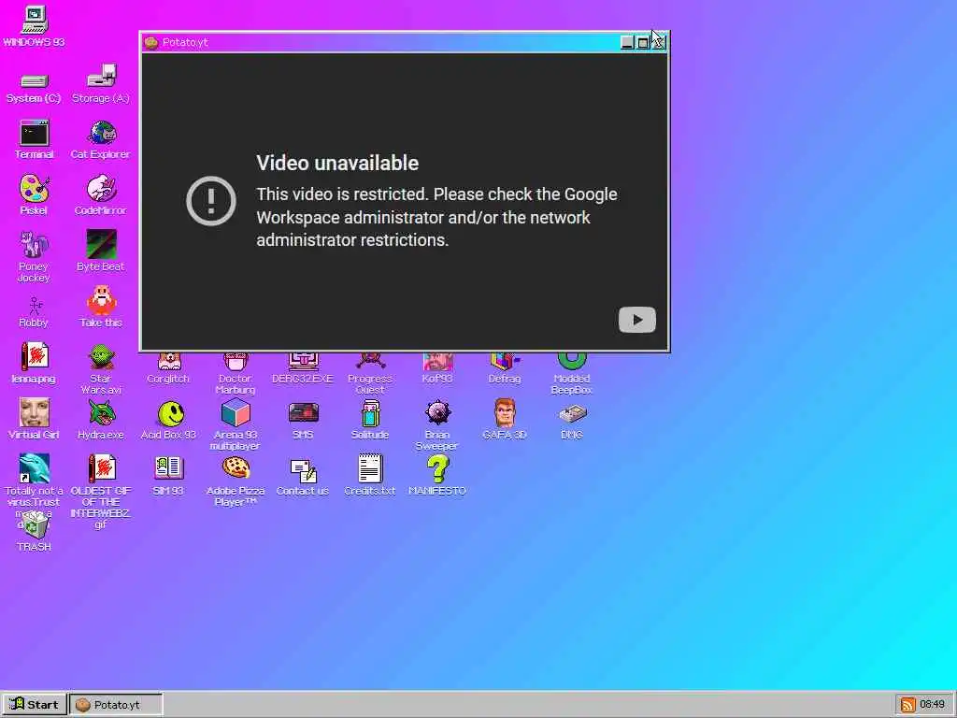Open the WINDOWS 93 computer icon
957x718 pixels.
point(34,20)
